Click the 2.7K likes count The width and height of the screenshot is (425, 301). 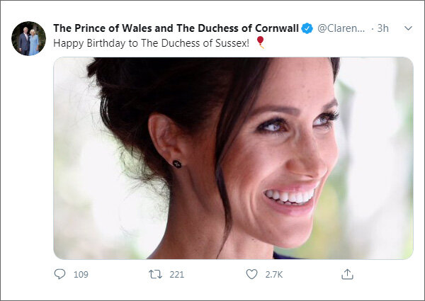coord(273,274)
